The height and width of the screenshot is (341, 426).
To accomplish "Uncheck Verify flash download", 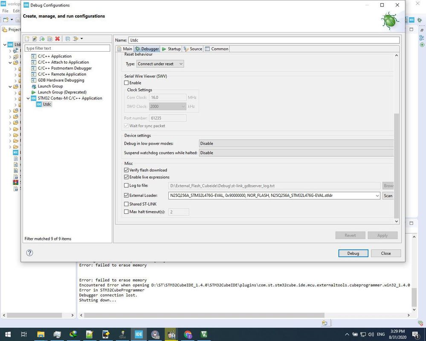I will pos(126,170).
